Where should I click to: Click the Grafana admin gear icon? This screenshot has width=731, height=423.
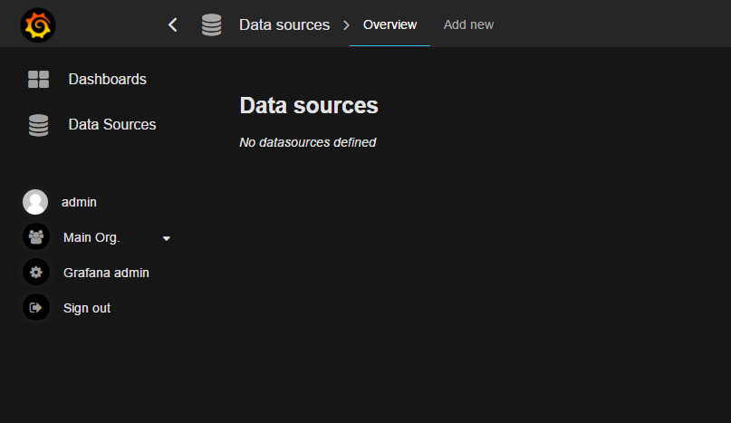tap(35, 273)
